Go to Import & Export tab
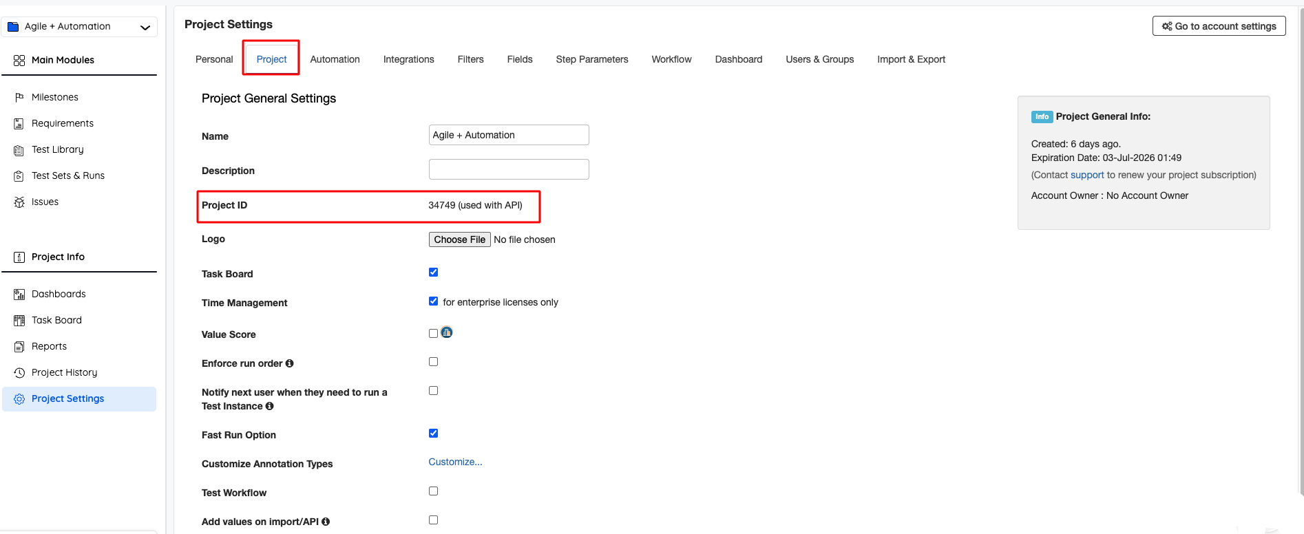The height and width of the screenshot is (534, 1304). click(912, 59)
